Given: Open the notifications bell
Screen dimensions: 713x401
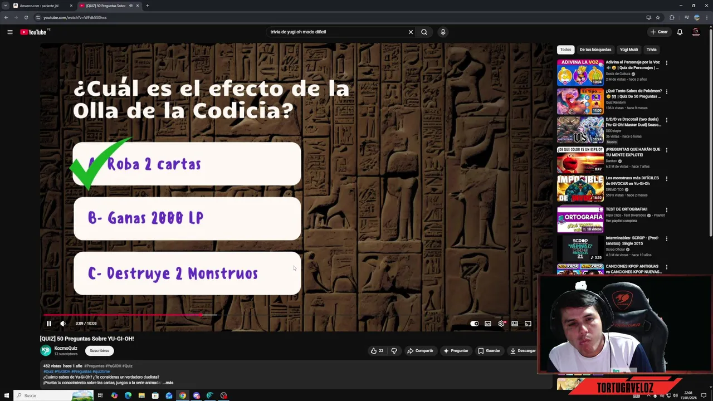Looking at the screenshot, I should (x=680, y=32).
